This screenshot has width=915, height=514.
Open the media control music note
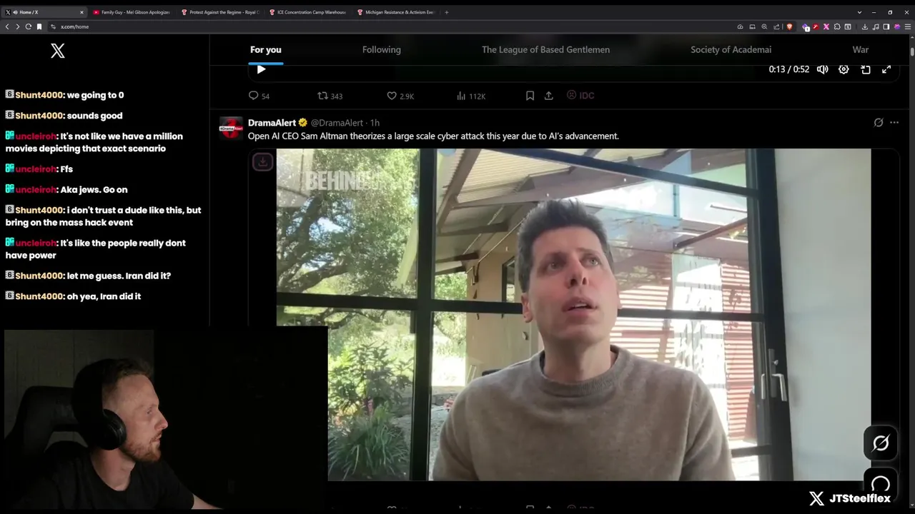click(x=876, y=26)
